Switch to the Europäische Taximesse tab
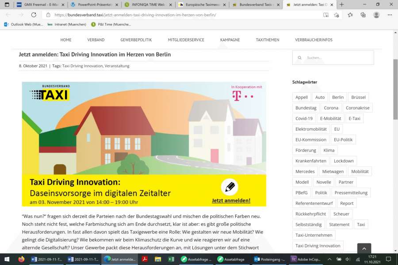Viewport: 398px width, 265px height. [x=202, y=5]
